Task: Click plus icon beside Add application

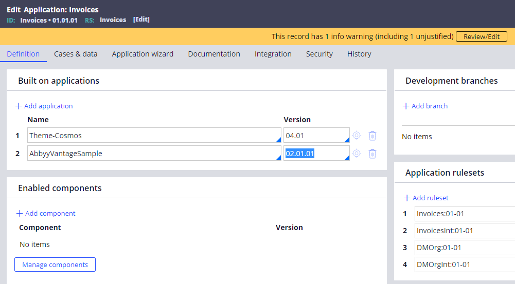Action: [19, 106]
